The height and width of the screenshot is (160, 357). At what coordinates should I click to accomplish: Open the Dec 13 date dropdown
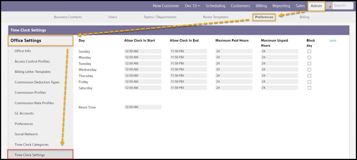pyautogui.click(x=192, y=6)
